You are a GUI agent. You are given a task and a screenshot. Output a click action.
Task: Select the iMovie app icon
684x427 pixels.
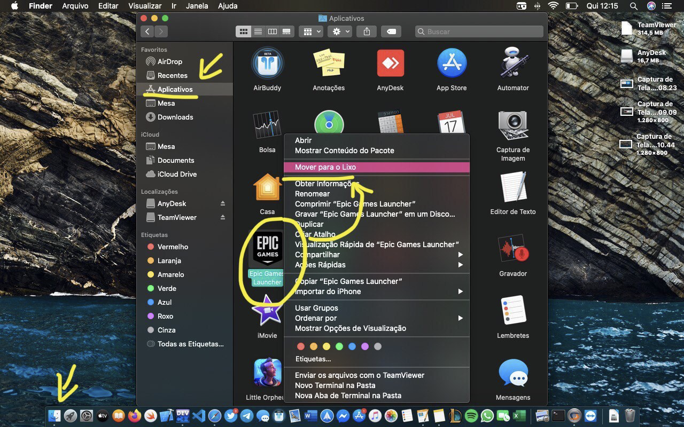[267, 311]
